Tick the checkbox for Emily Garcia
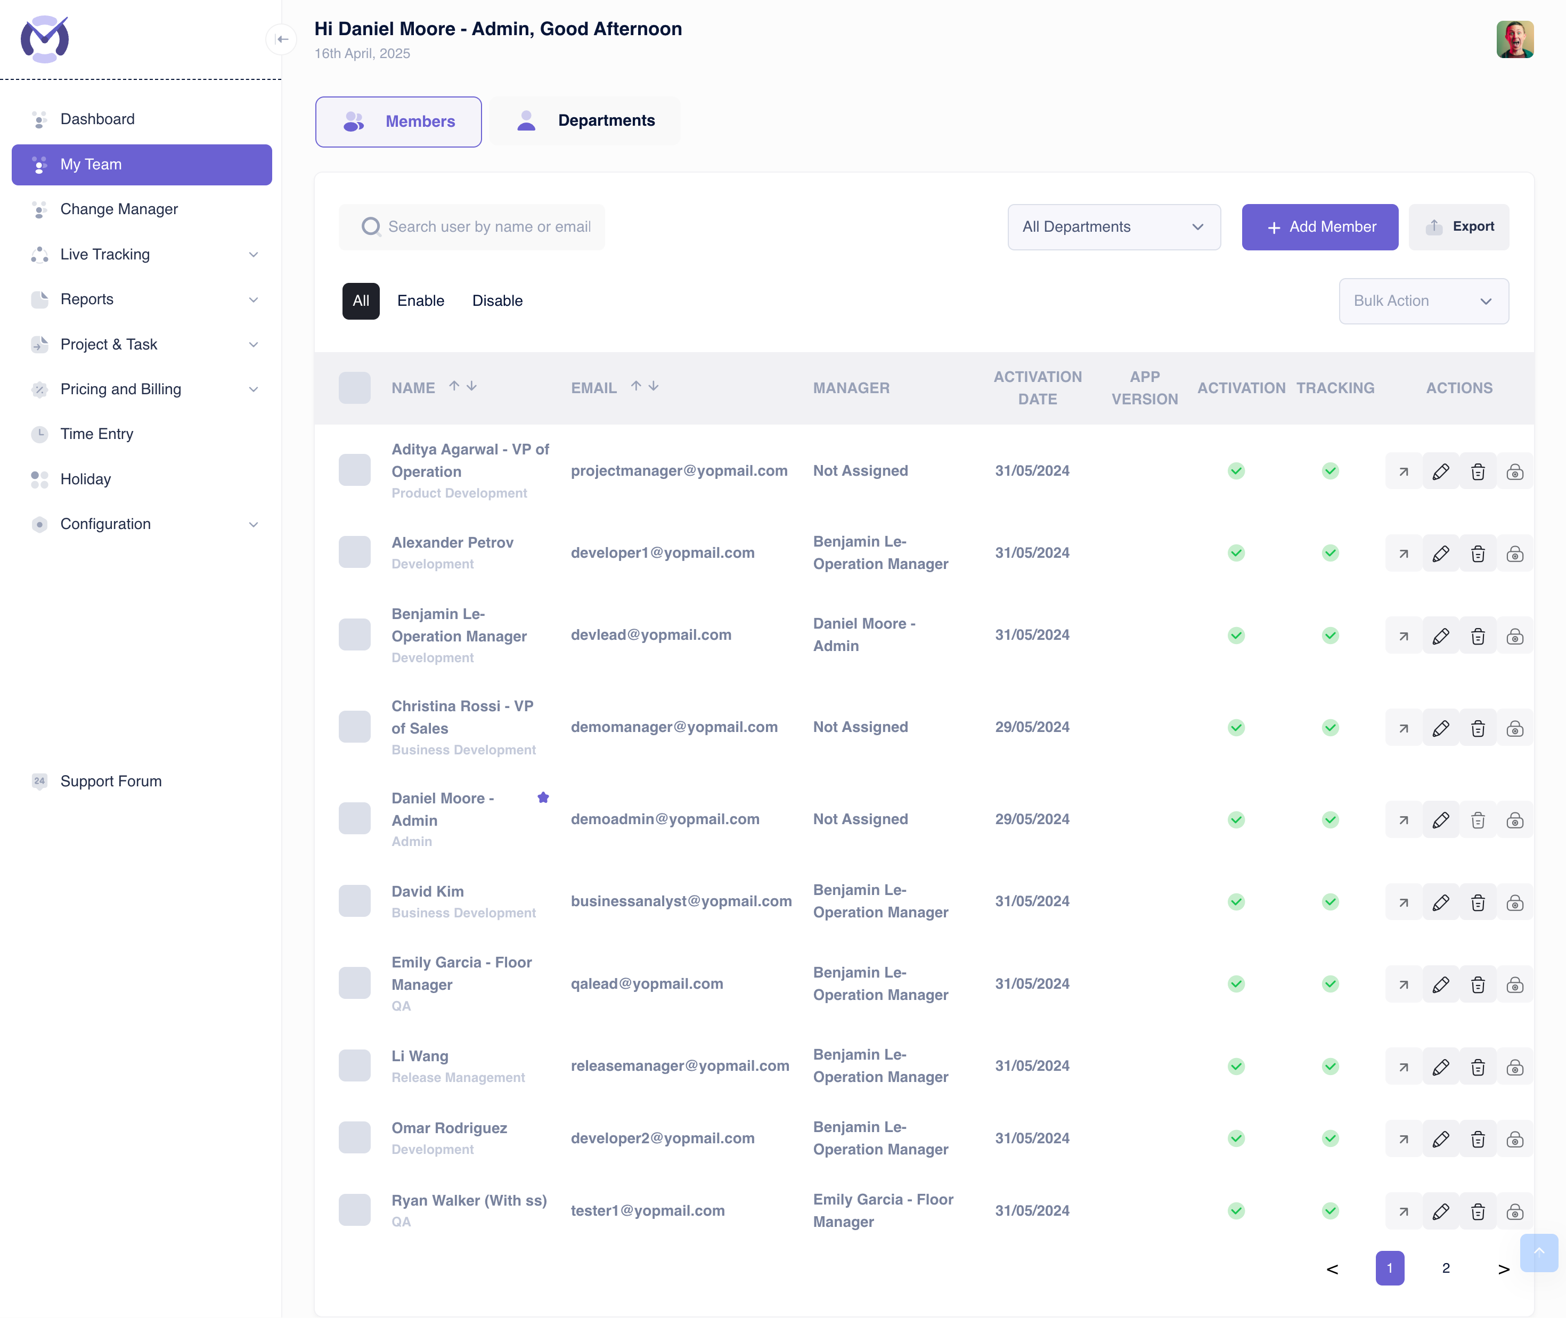Image resolution: width=1566 pixels, height=1318 pixels. click(x=354, y=983)
